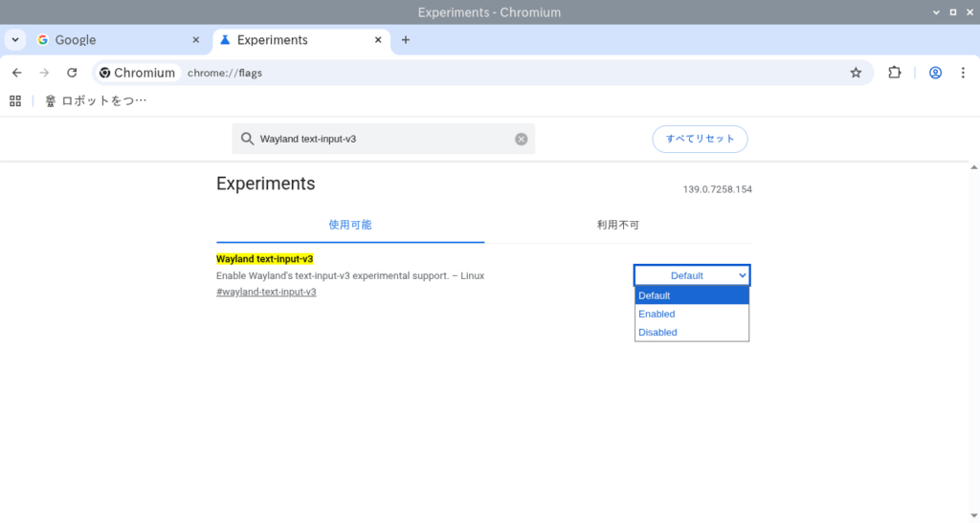Open the new tab plus button
980x523 pixels.
[x=406, y=40]
